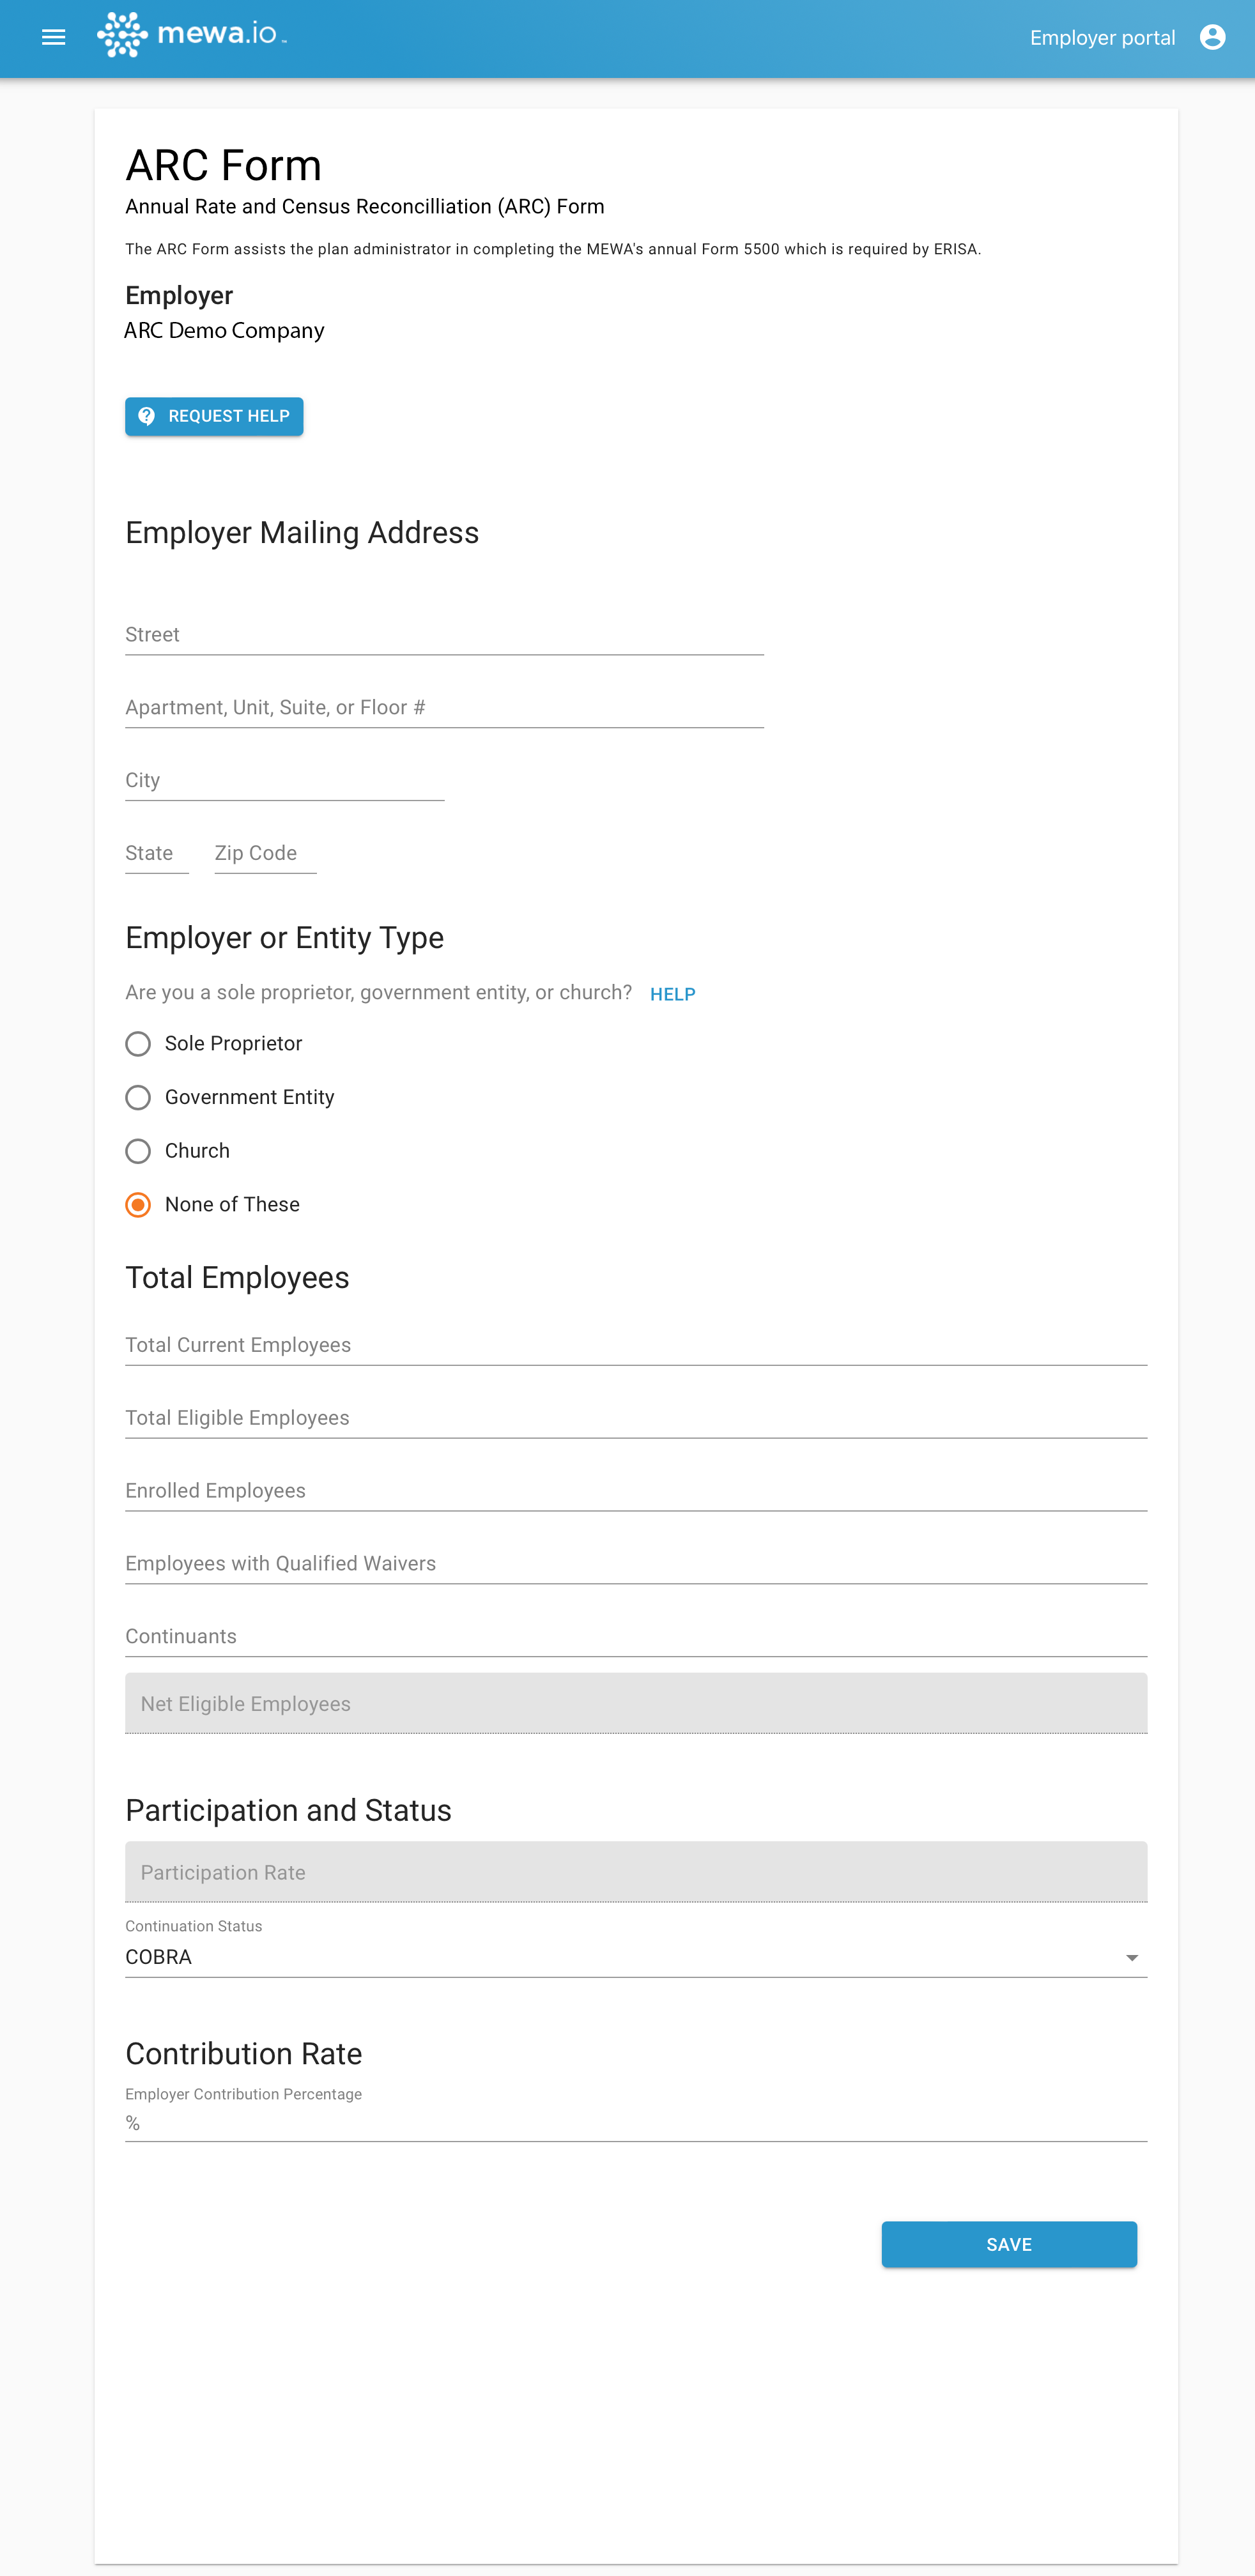The width and height of the screenshot is (1255, 2576).
Task: Focus the Street address field
Action: [x=444, y=635]
